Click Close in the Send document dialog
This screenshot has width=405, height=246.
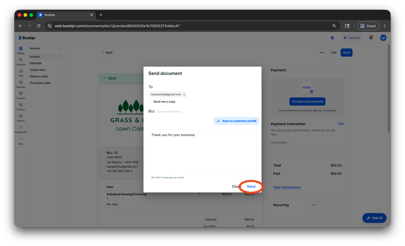tap(236, 187)
